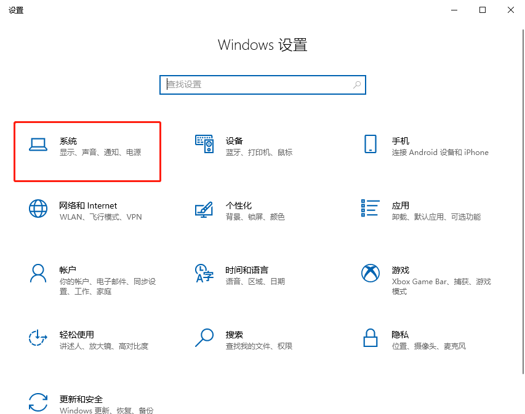The width and height of the screenshot is (525, 414).
Task: Click the text 讲述人、放大镜、高对比度
Action: [104, 346]
